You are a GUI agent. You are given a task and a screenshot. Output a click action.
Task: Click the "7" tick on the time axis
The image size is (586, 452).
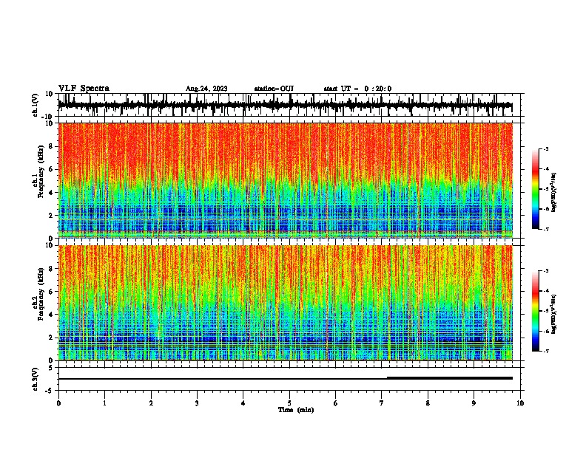point(382,403)
